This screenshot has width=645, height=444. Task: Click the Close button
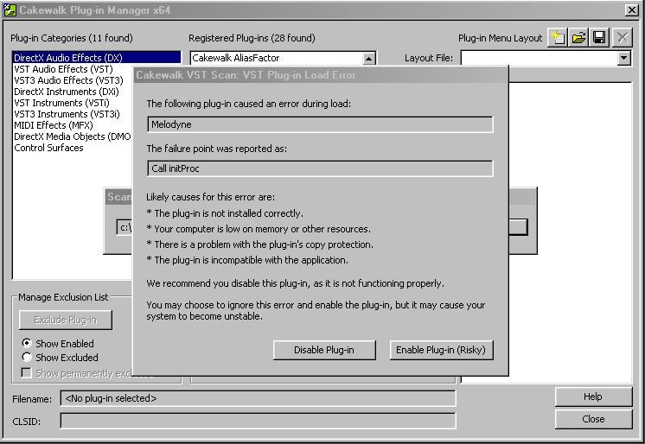pos(593,419)
